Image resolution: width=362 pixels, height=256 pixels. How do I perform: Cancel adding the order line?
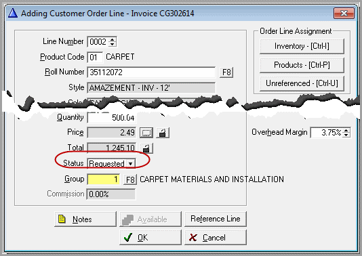tap(216, 237)
